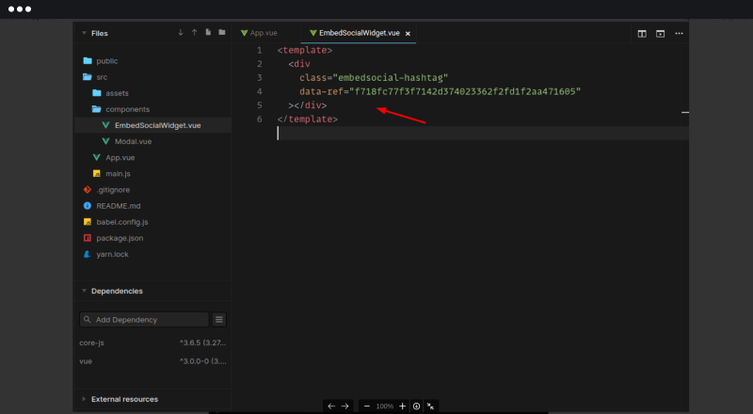The height and width of the screenshot is (414, 753).
Task: Open main.js file
Action: click(x=118, y=173)
